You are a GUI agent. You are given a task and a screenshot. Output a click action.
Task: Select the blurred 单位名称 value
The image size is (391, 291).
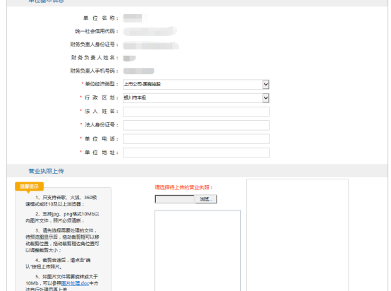(135, 18)
